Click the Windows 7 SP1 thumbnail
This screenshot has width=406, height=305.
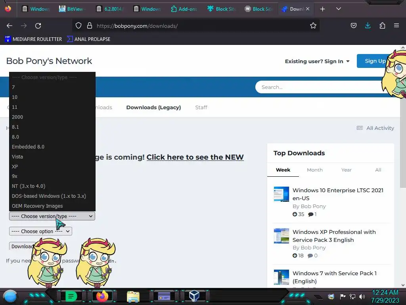(x=282, y=277)
